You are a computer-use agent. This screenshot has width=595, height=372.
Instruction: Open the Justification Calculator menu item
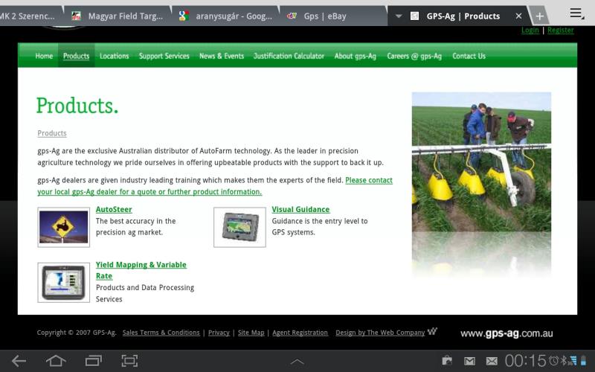pos(289,56)
